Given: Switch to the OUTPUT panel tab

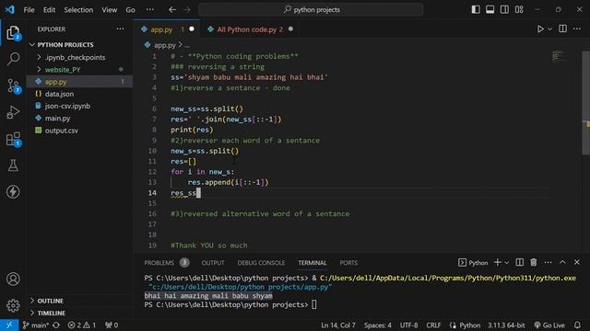Looking at the screenshot, I should tap(213, 263).
